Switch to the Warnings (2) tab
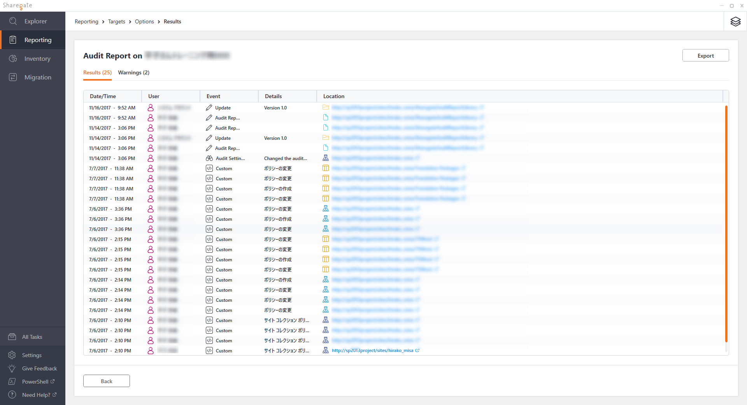This screenshot has height=405, width=747. [x=133, y=72]
